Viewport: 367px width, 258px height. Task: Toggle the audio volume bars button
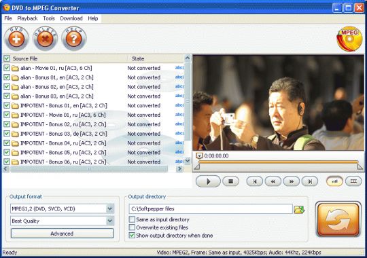point(334,181)
